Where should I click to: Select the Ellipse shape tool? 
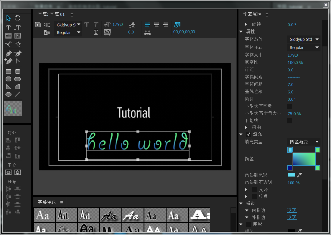tap(9, 94)
